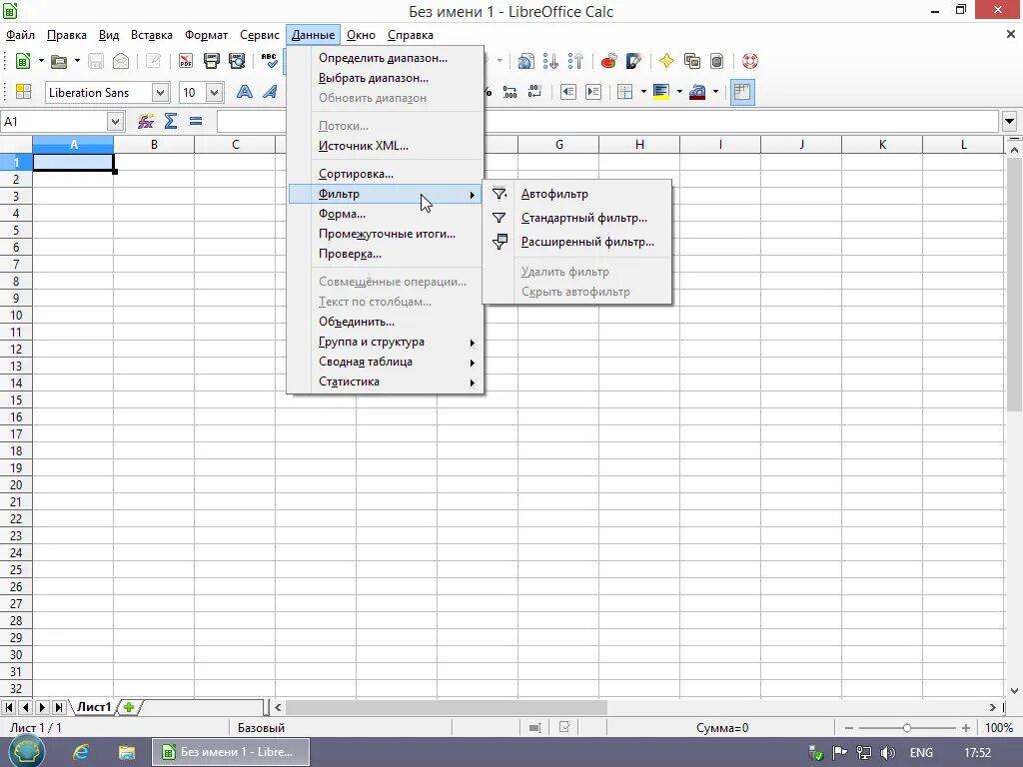Go to the first sheet navigation button
1023x767 pixels.
tap(9, 707)
